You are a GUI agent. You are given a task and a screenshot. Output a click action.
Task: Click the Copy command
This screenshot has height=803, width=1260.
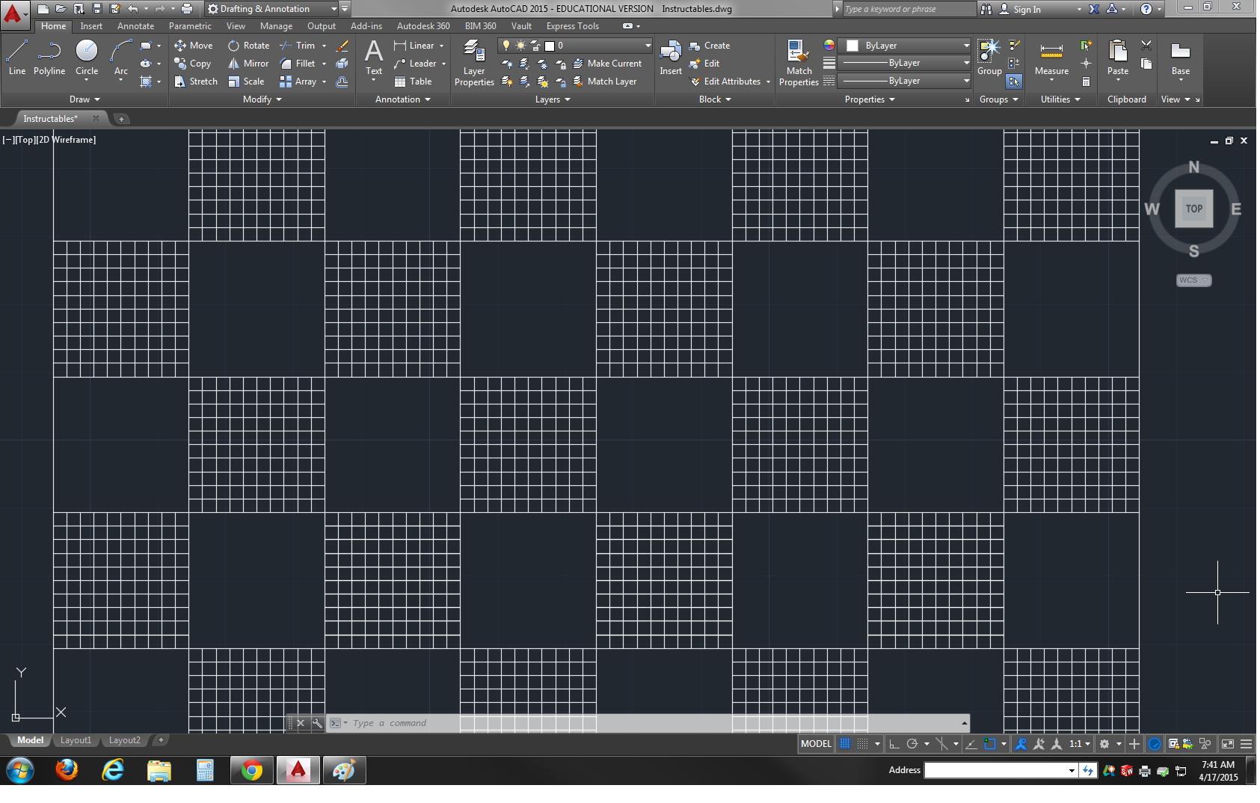point(193,64)
